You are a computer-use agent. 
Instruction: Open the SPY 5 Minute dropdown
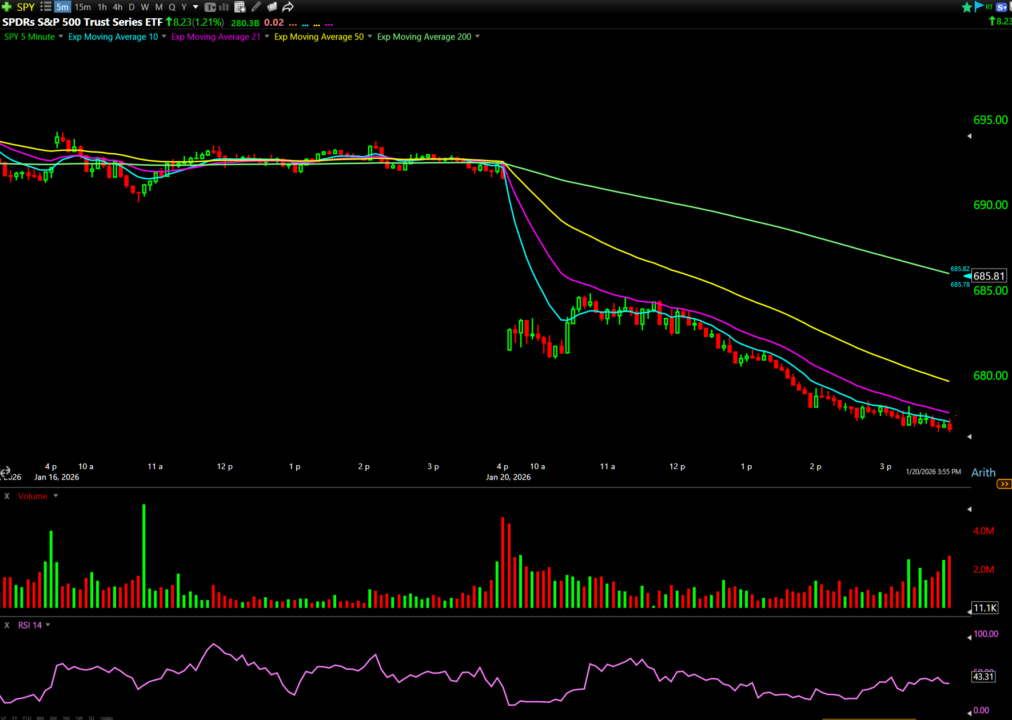tap(61, 37)
